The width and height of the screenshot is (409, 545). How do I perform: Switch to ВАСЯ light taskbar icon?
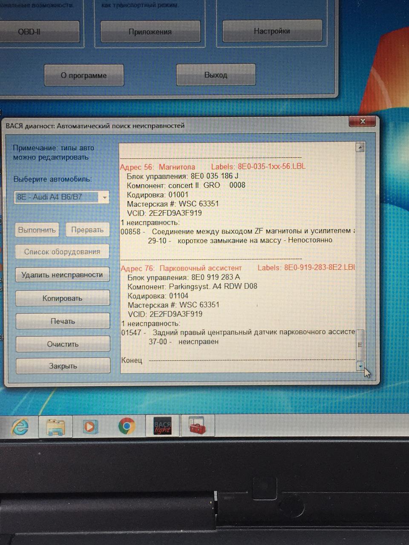162,425
